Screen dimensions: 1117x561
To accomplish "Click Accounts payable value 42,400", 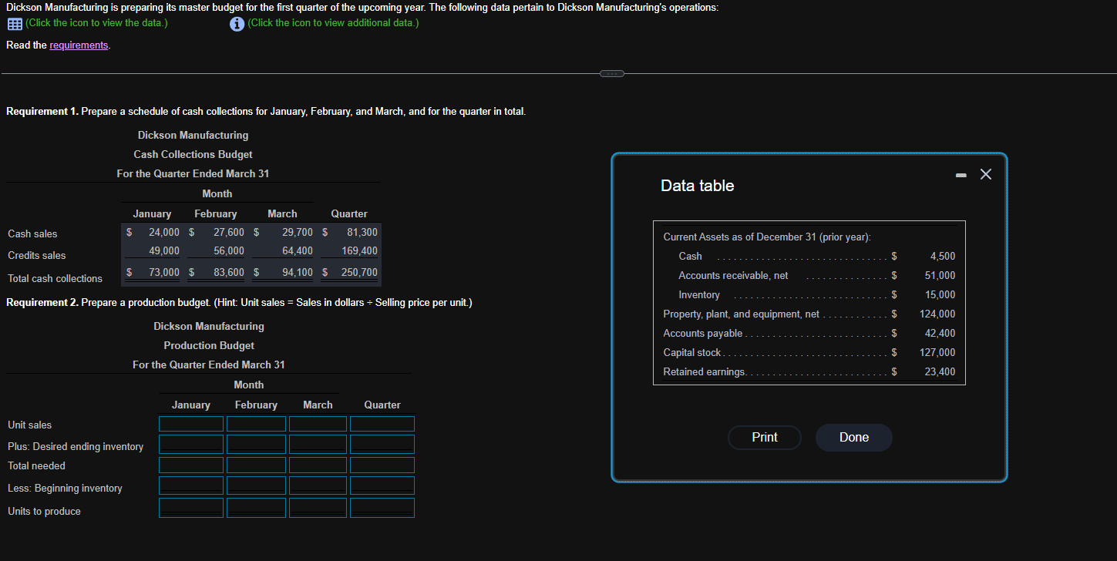I will coord(940,333).
